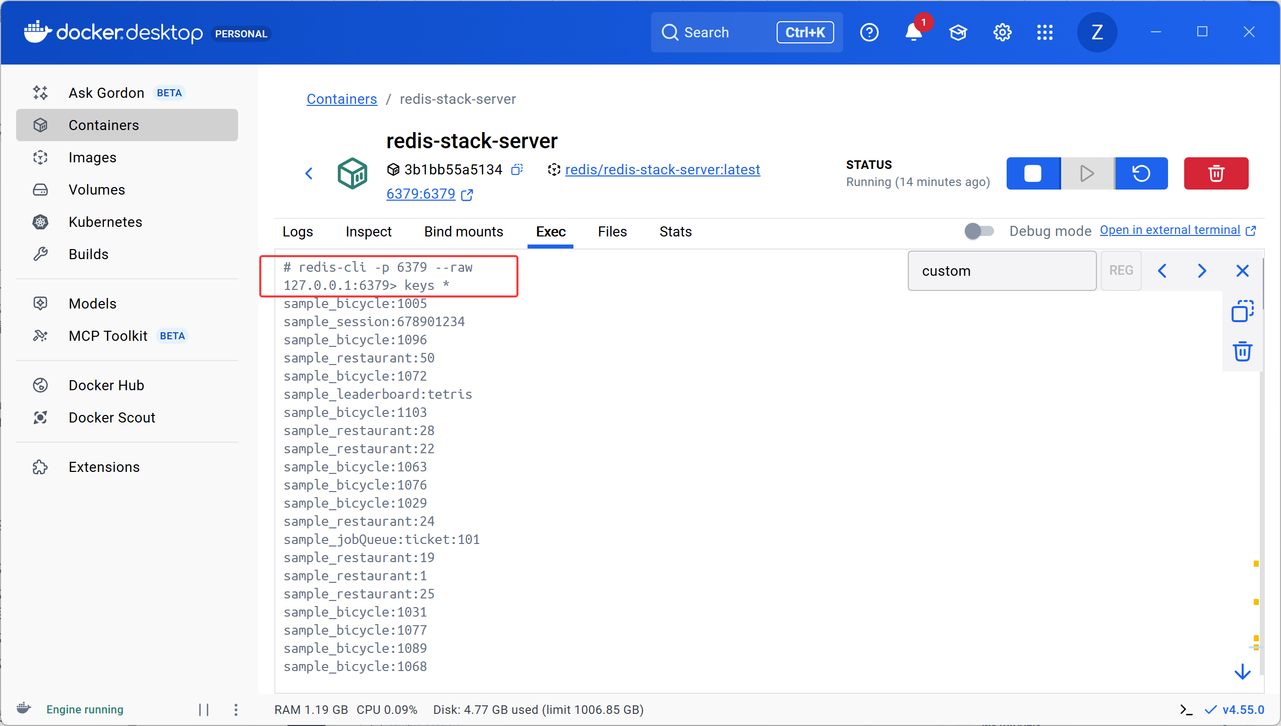
Task: Click Open in external terminal link
Action: [1170, 230]
